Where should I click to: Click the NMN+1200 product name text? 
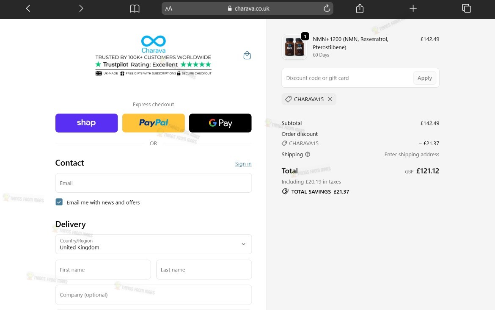350,43
